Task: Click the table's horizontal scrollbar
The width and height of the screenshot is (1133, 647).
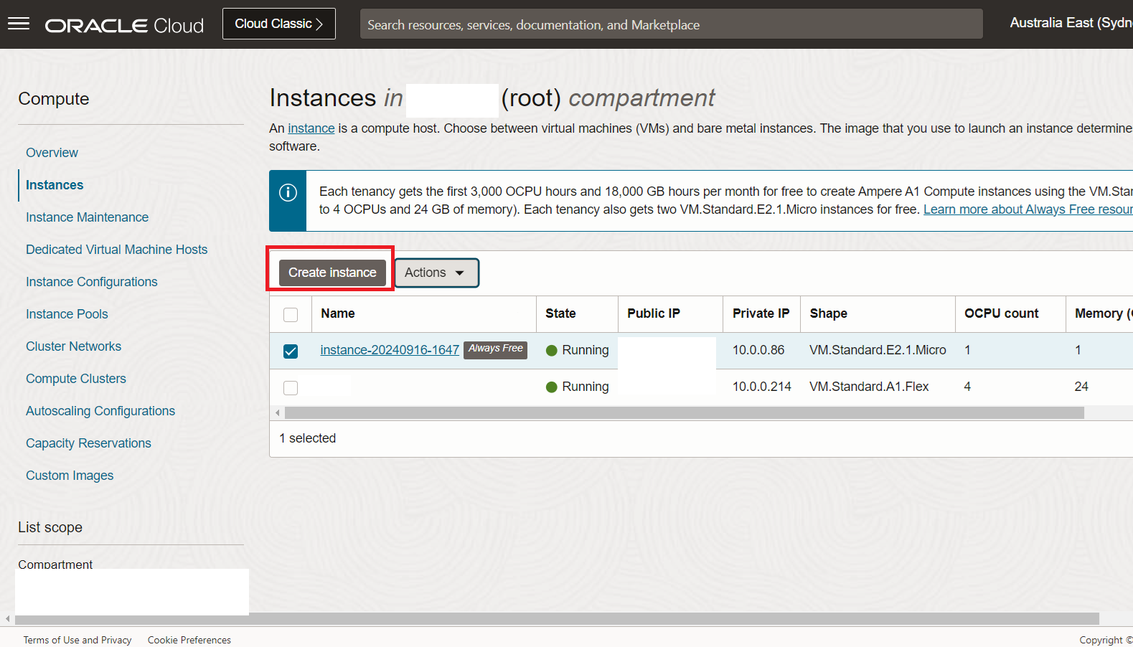Action: tap(683, 413)
